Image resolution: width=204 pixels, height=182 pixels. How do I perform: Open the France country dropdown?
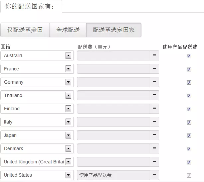pos(68,69)
